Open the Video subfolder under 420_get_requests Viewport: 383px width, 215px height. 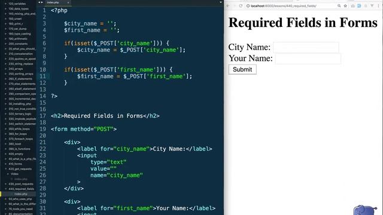[14, 174]
